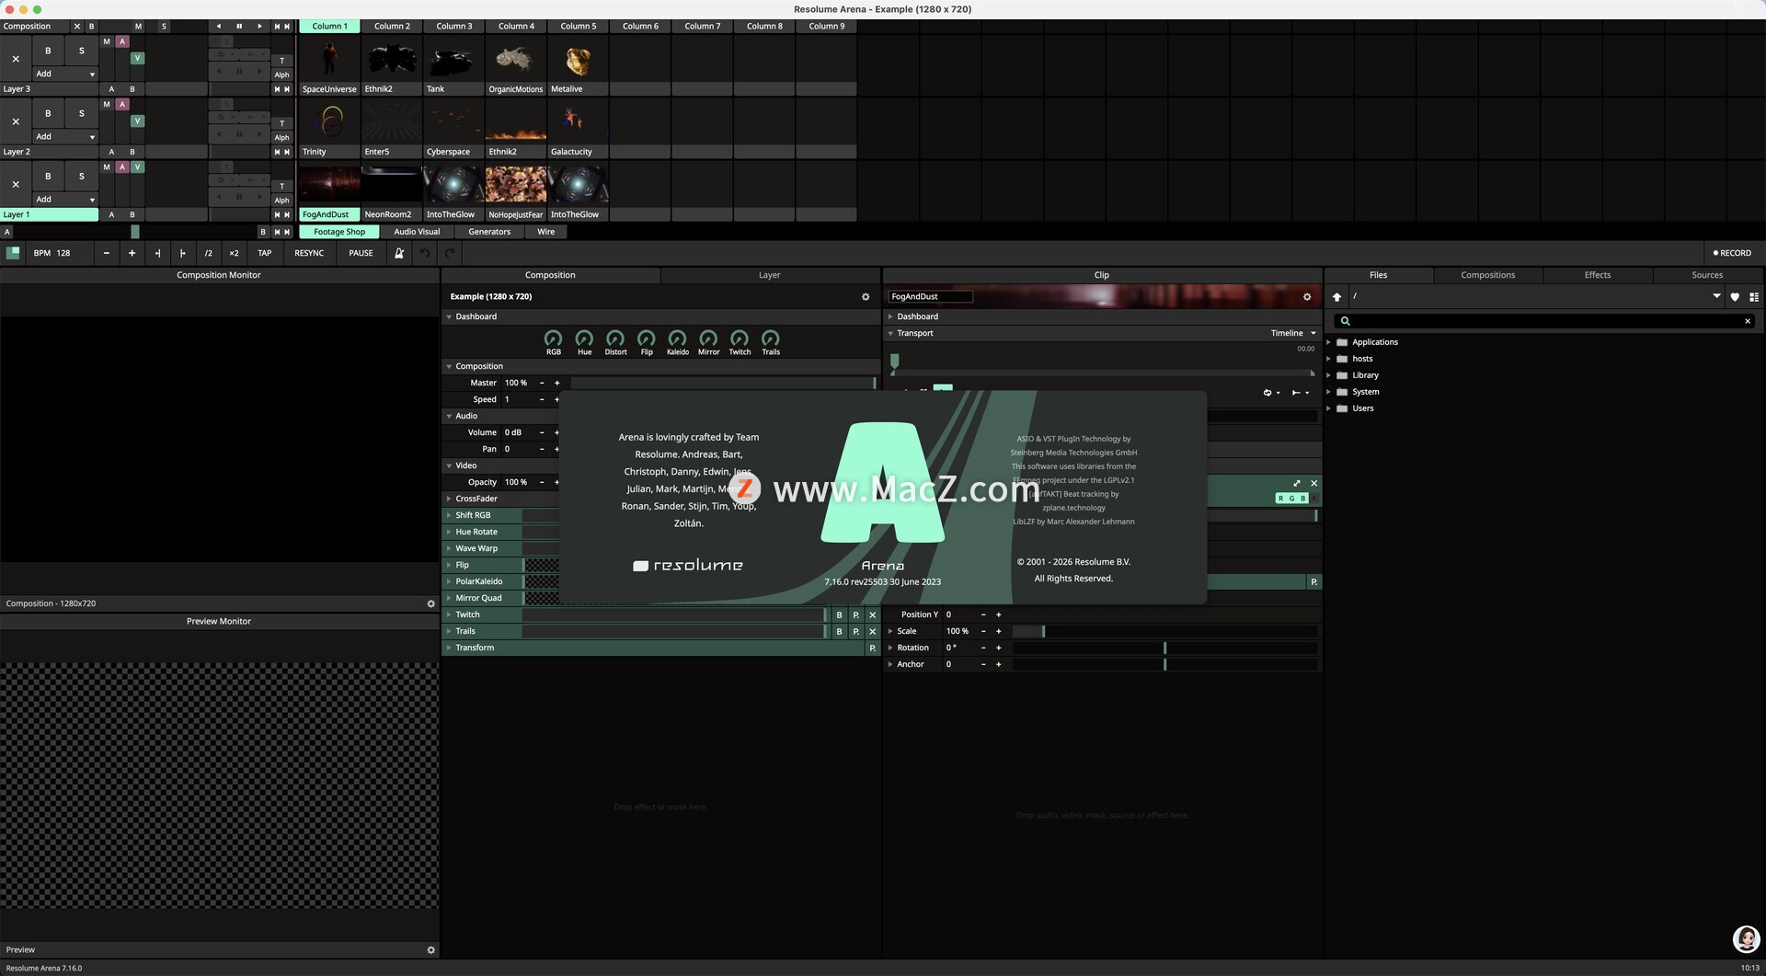Toggle Layer 3 video V indicator
Viewport: 1766px width, 976px height.
[137, 58]
